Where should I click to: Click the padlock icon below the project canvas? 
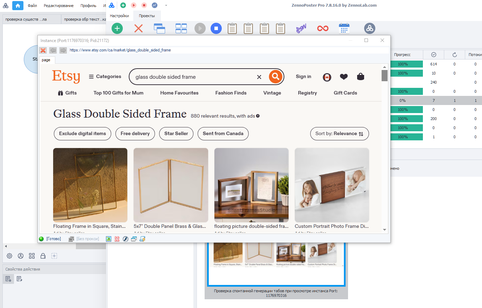tap(43, 256)
